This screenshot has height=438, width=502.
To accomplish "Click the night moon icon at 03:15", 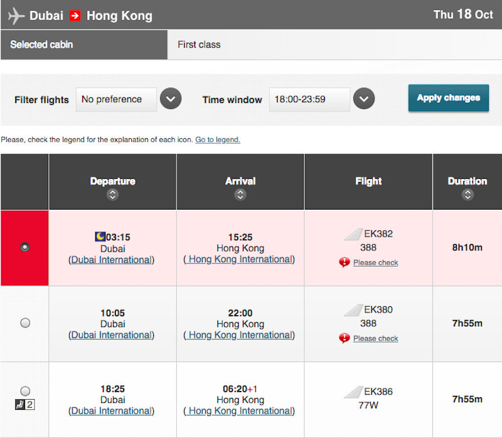I will [100, 237].
